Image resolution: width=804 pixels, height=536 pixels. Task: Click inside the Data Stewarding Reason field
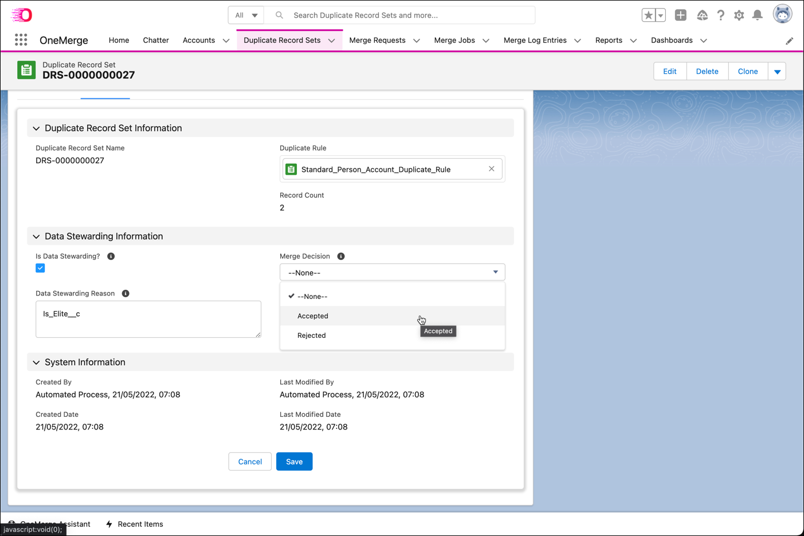148,319
